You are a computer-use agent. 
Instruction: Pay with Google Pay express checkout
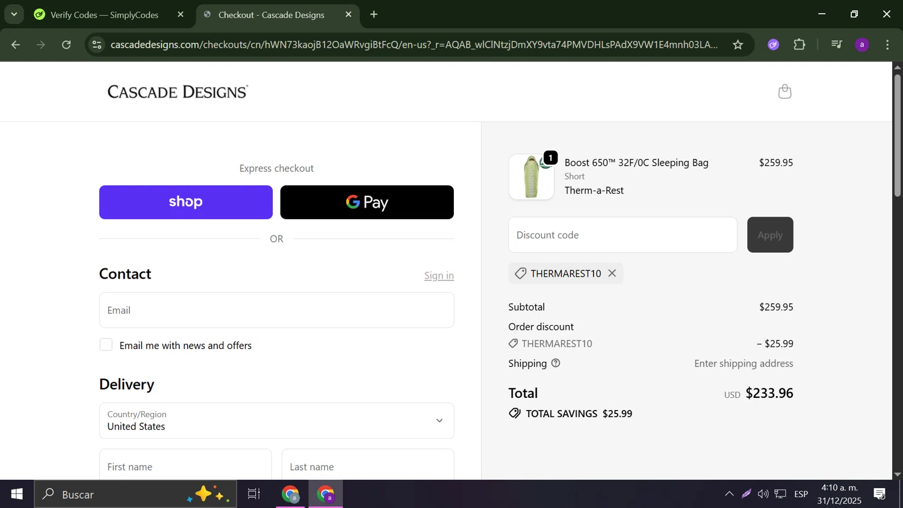(367, 202)
